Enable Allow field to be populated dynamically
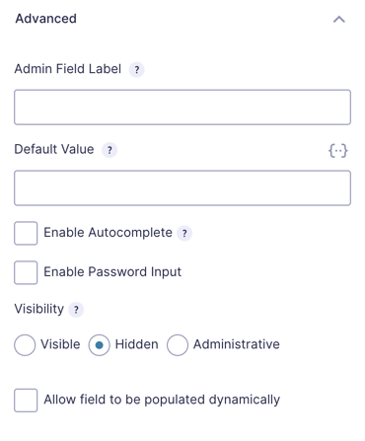This screenshot has height=441, width=365. click(x=26, y=401)
